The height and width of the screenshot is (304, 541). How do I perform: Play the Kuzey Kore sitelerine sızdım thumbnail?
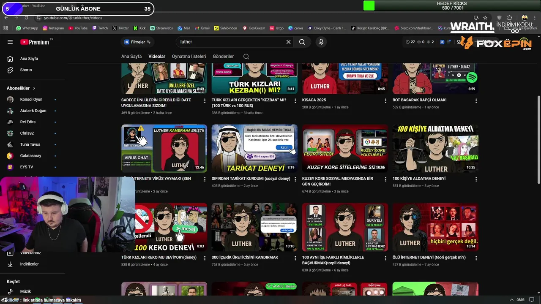(345, 148)
